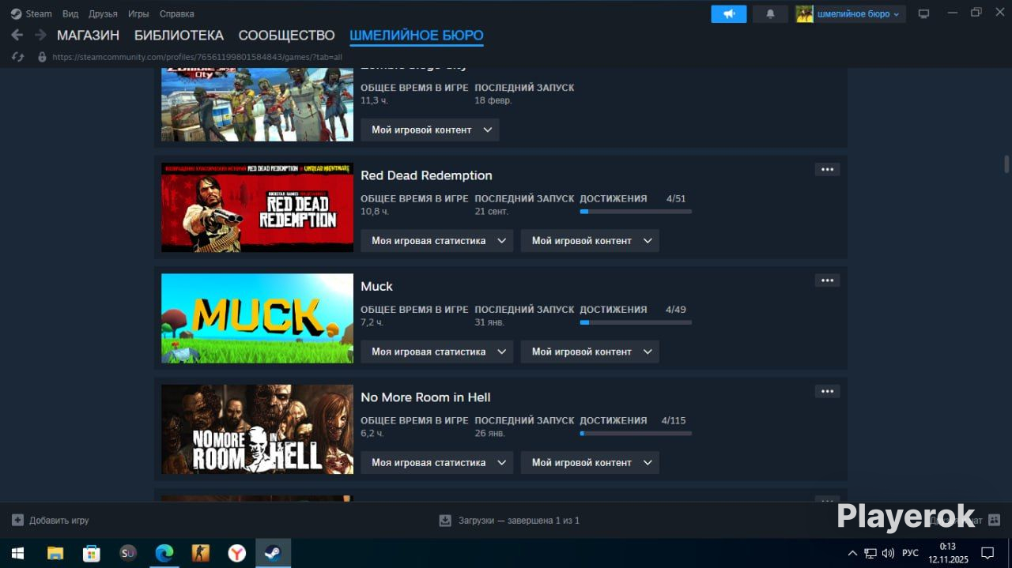The width and height of the screenshot is (1012, 568).
Task: Open Загрузки — завершена 1 из 1 status
Action: [x=518, y=521]
